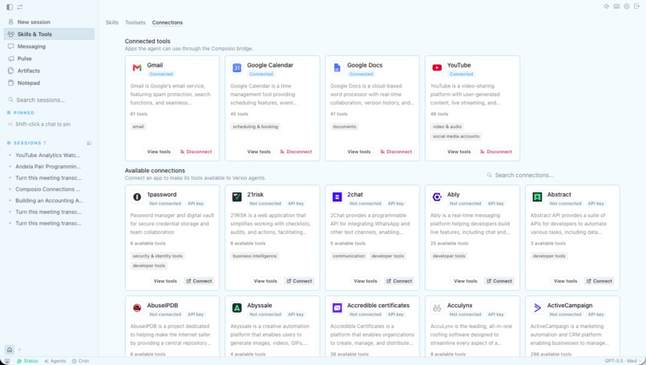Click the plus icon beside home icon
Viewport: 646px width, 365px height.
click(x=19, y=350)
